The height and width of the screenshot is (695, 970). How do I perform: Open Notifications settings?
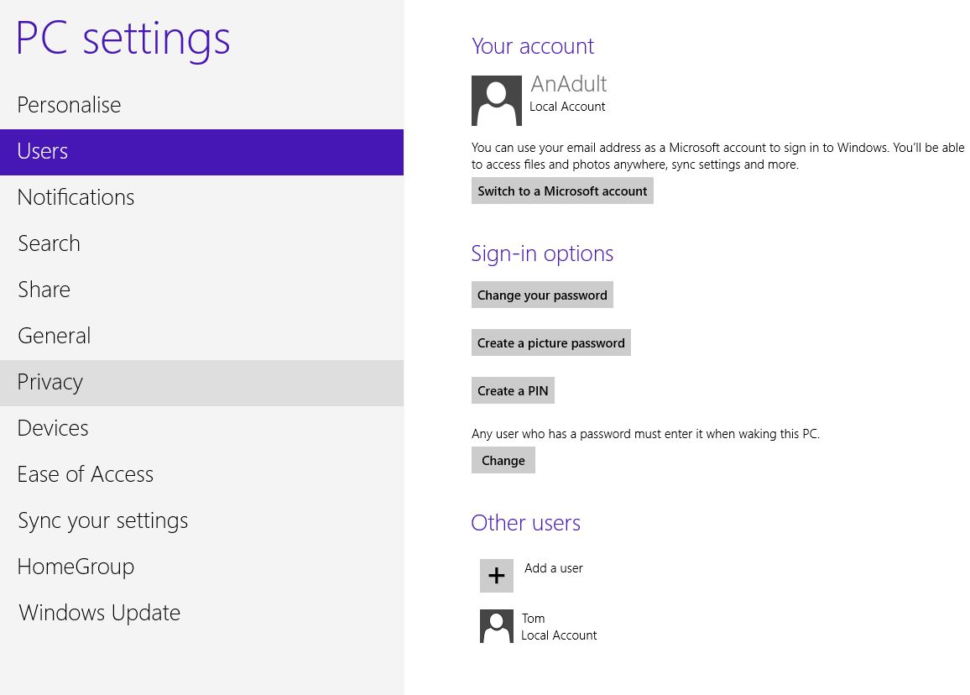click(x=201, y=198)
